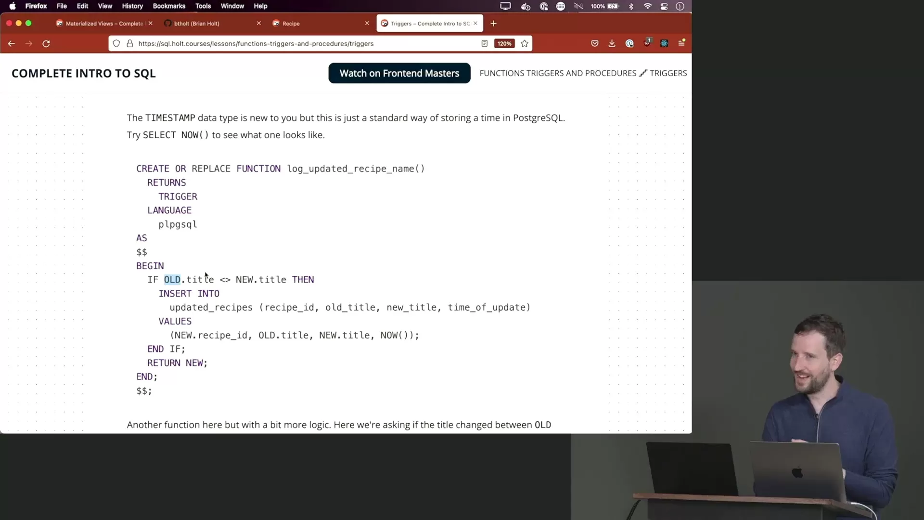Click the Wi-Fi status menu bar icon
This screenshot has height=520, width=924.
pos(648,6)
